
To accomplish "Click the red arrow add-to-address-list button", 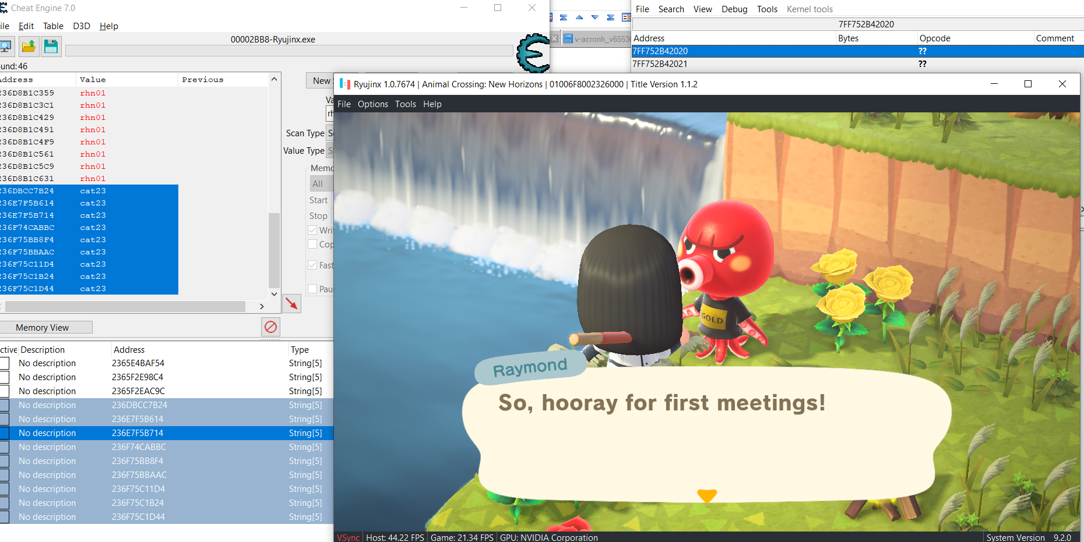I will point(291,303).
